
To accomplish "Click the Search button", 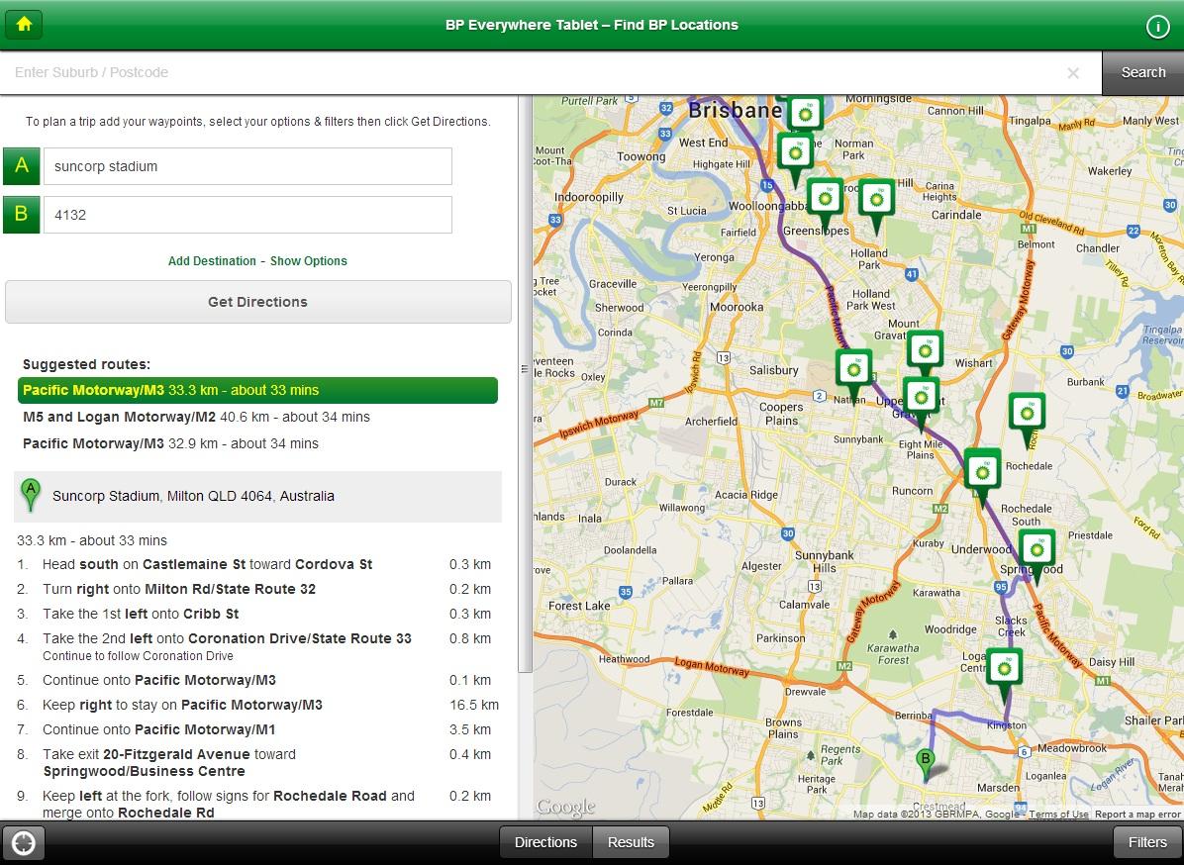I will point(1142,72).
